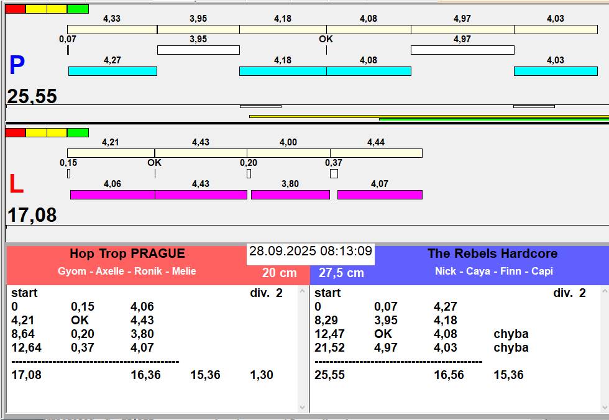Select the 12,64 row in the left results list
609x420 pixels.
[83, 347]
